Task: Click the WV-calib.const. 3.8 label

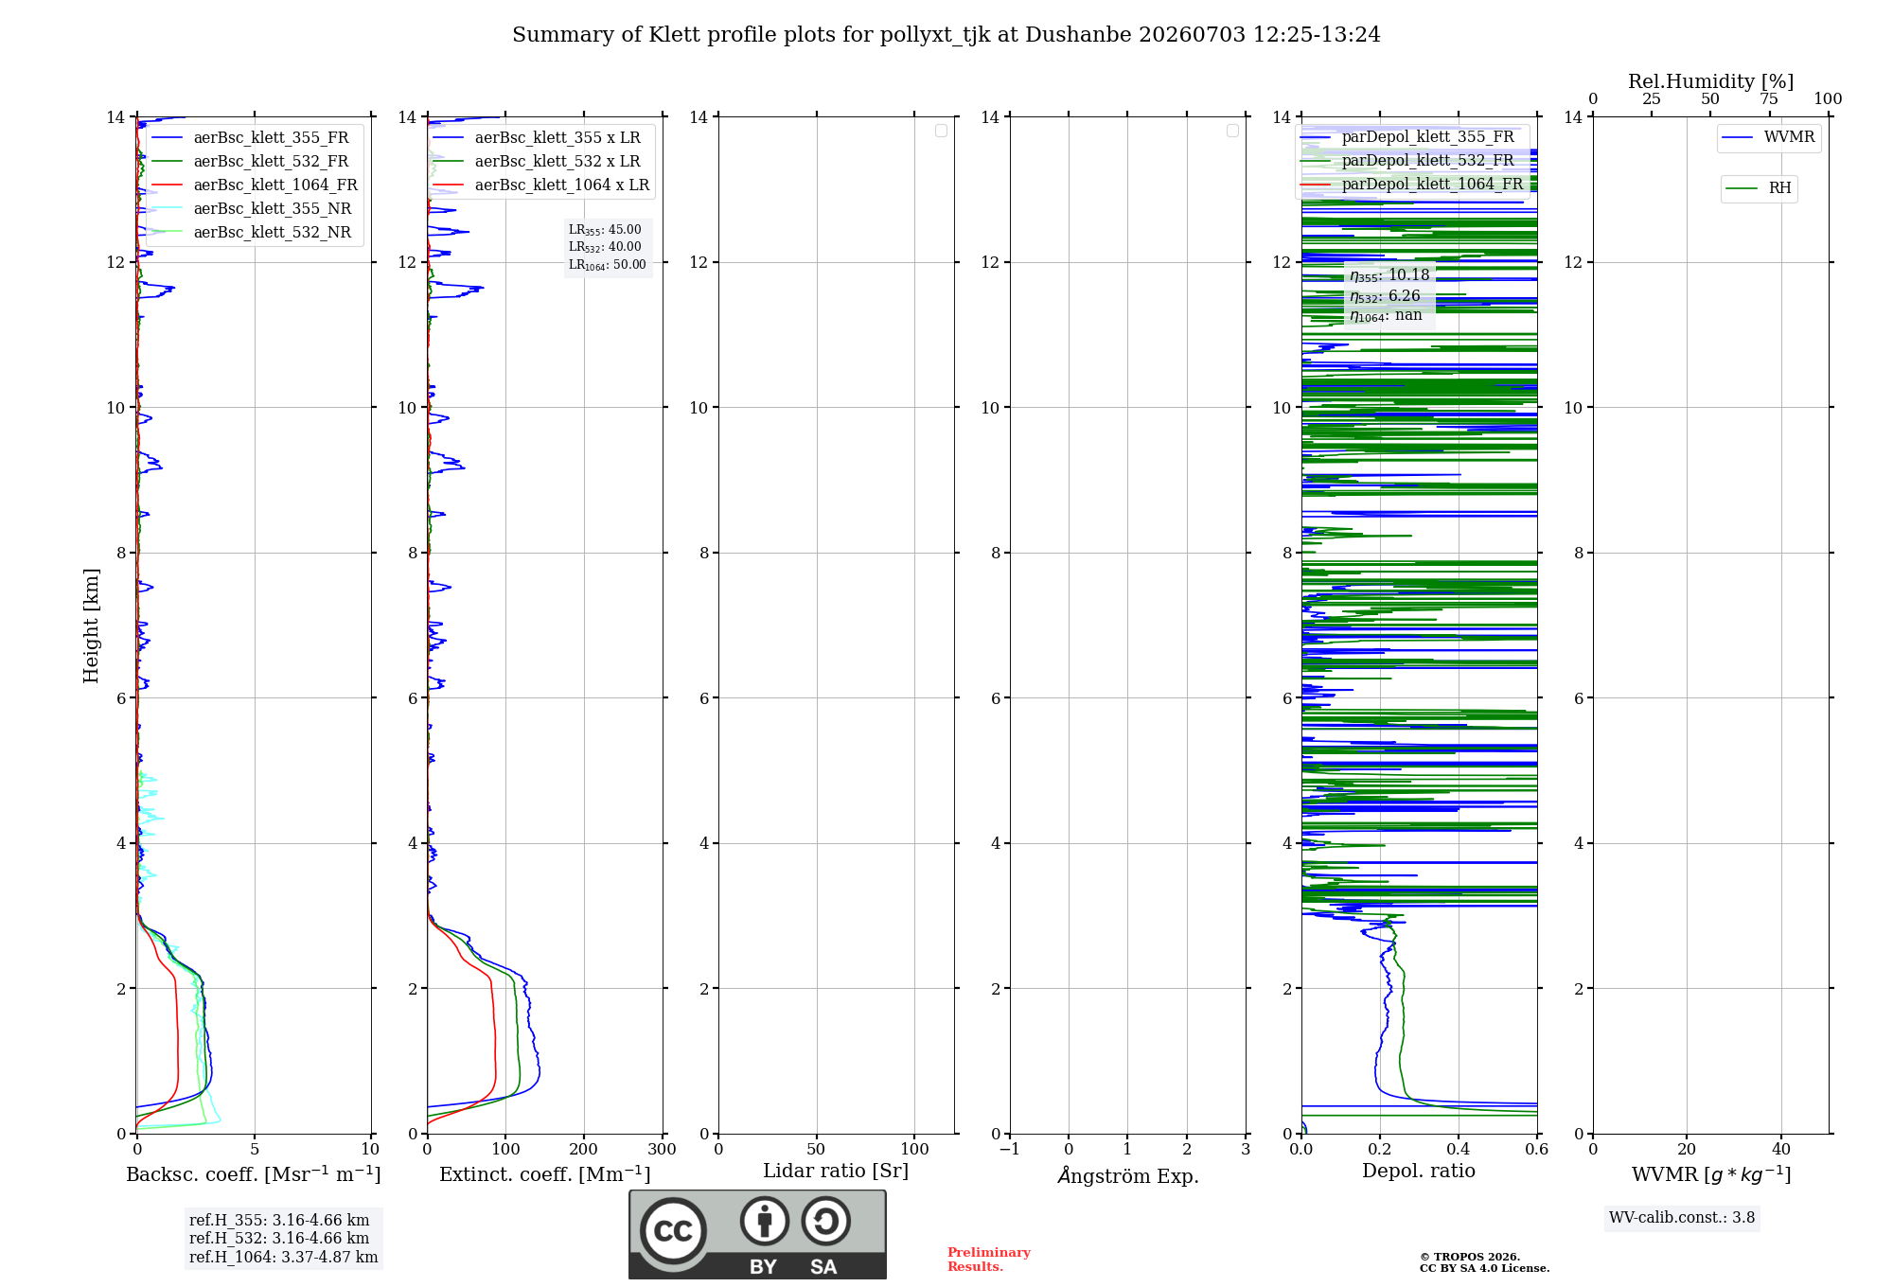Action: pyautogui.click(x=1682, y=1218)
